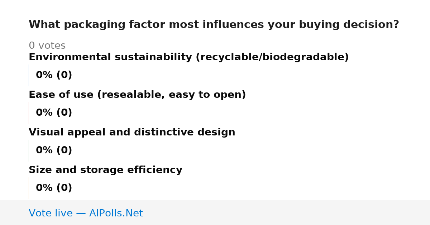Click the gray footer bar

[215, 212]
